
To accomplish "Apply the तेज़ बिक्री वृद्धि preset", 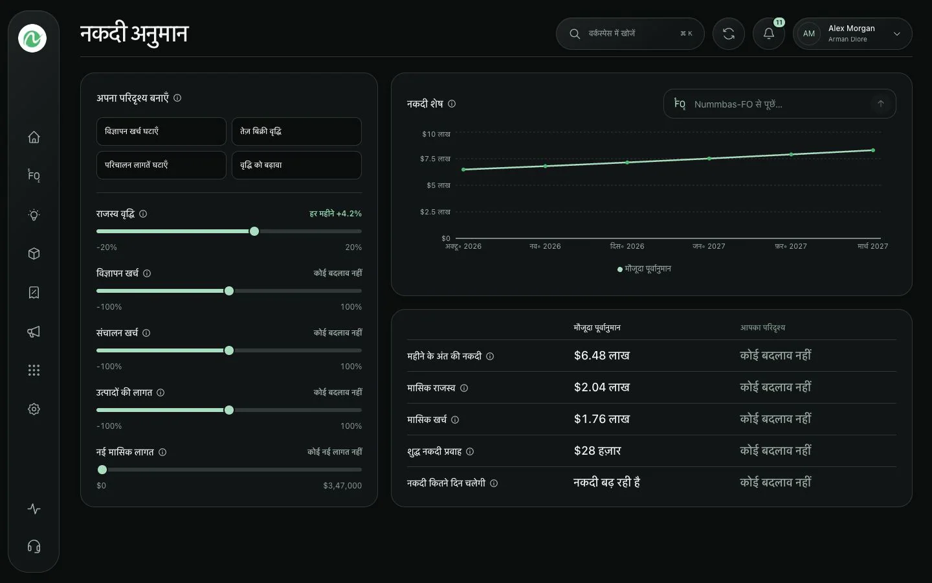I will click(296, 131).
